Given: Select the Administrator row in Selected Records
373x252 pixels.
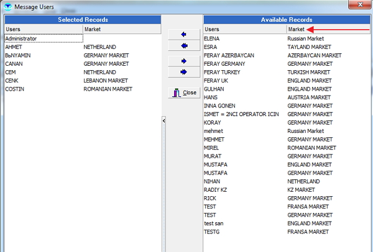Looking at the screenshot, I should 42,38.
